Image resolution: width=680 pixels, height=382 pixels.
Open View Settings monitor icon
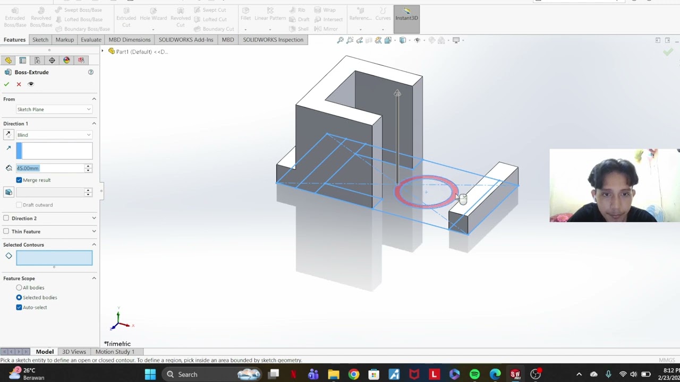(x=456, y=40)
